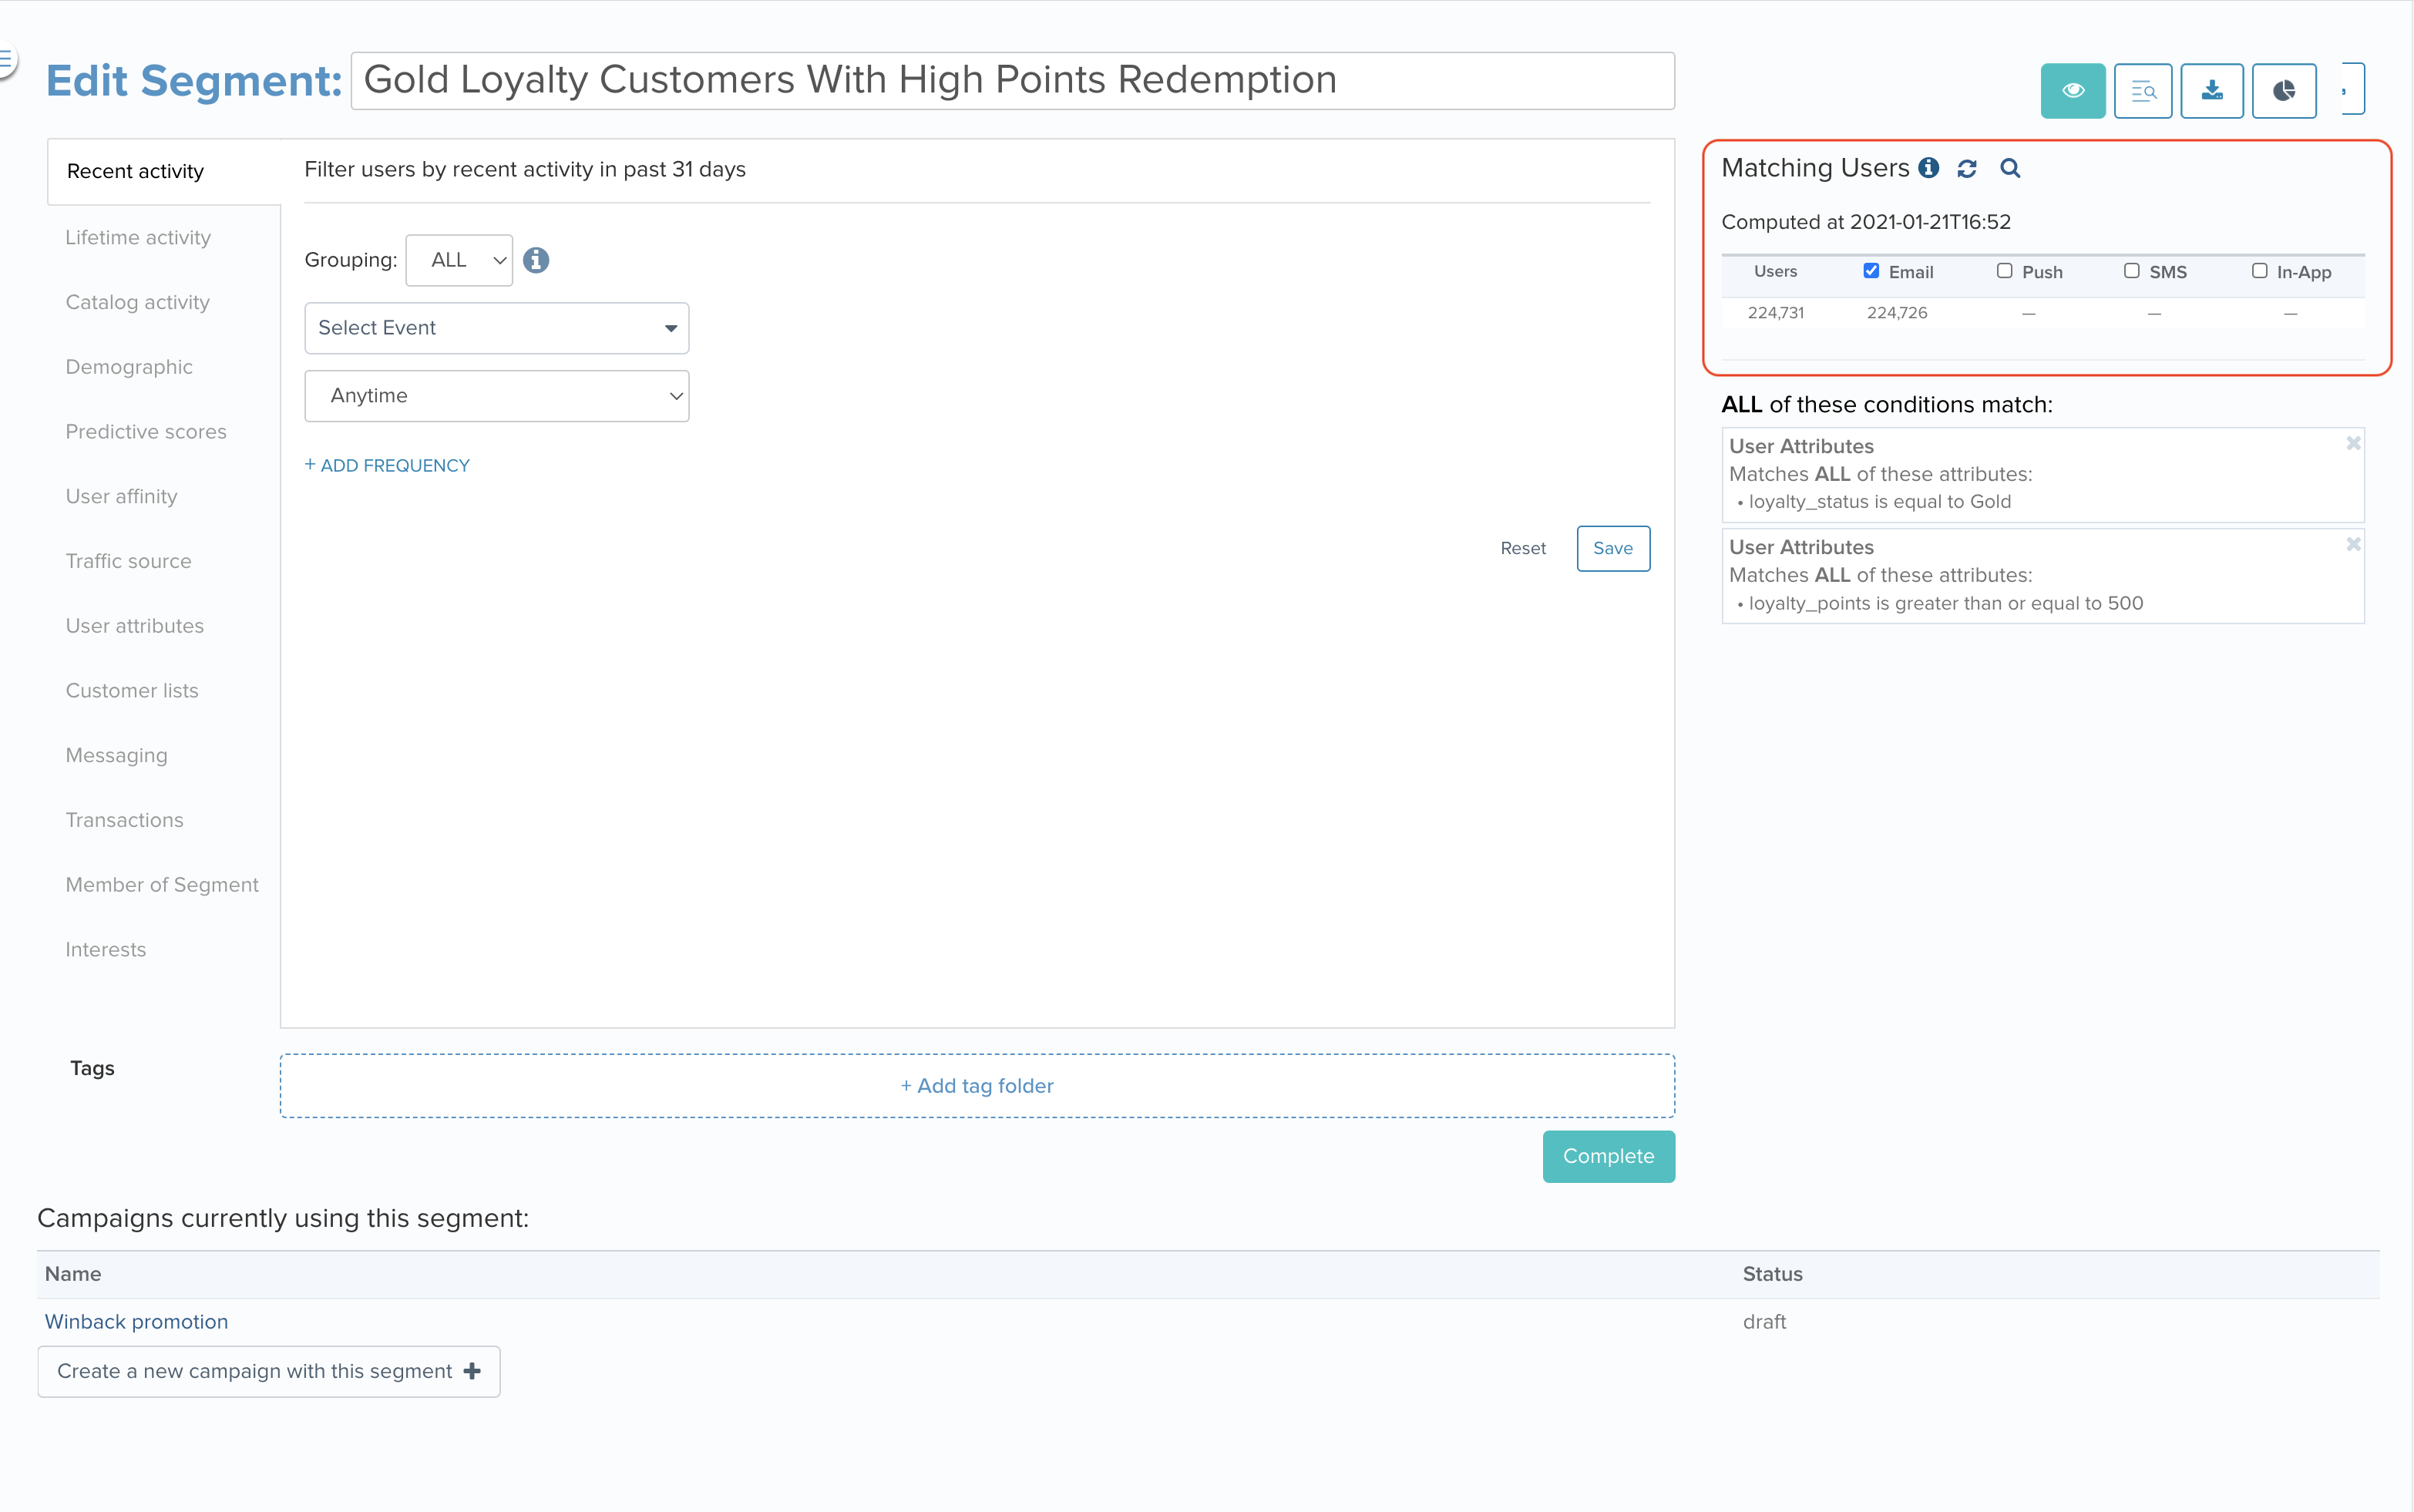Viewport: 2414px width, 1512px height.
Task: Click the info icon next to Grouping
Action: [536, 259]
